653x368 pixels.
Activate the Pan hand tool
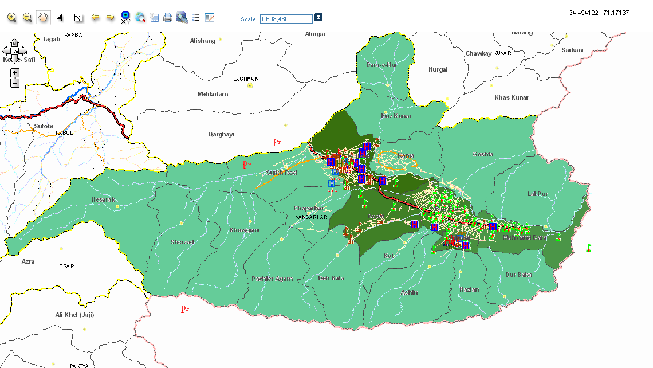[43, 18]
